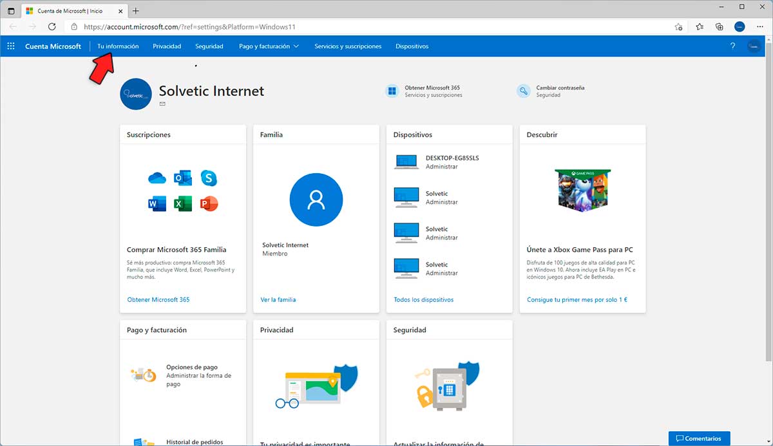The width and height of the screenshot is (773, 446).
Task: Click the Outlook icon in Suscripciones
Action: click(x=183, y=178)
